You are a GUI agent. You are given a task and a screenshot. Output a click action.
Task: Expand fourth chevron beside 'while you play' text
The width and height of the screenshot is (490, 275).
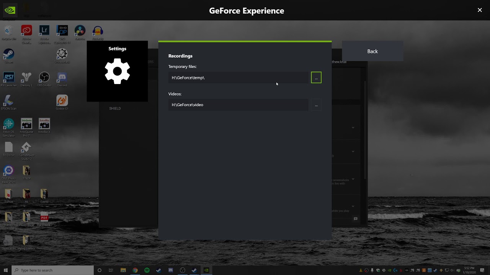[x=353, y=206]
